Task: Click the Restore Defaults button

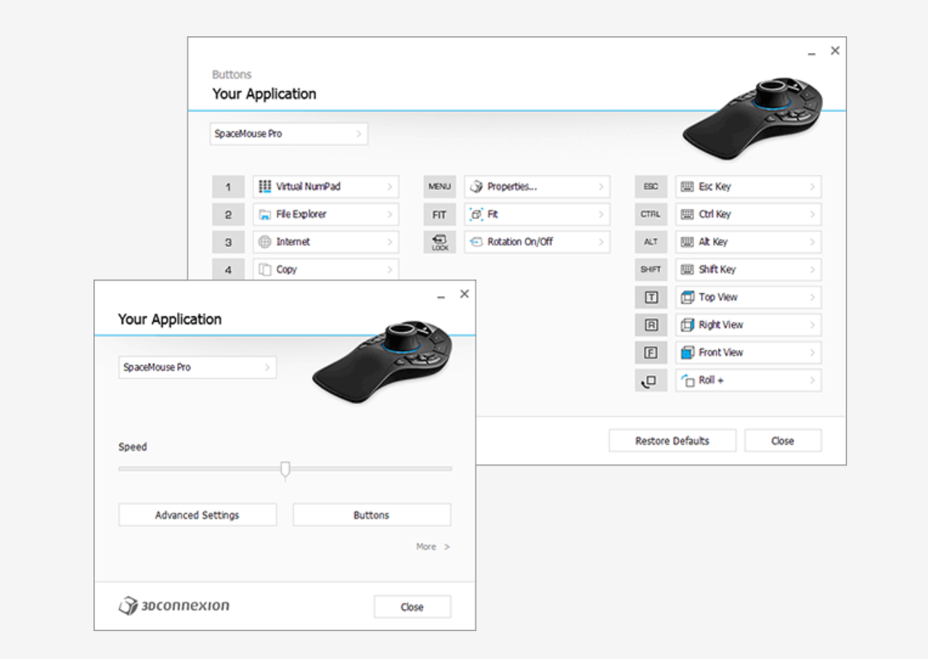Action: click(x=672, y=440)
